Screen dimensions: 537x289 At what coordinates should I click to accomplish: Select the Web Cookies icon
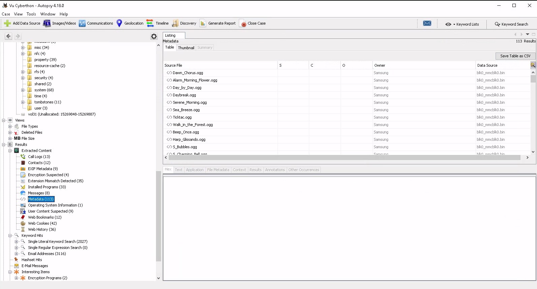point(23,223)
